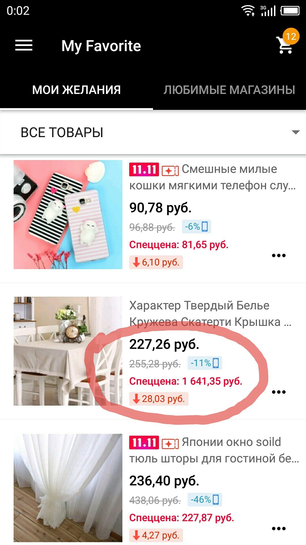Switch to the ЛЮБИМЫЕ МАГАЗИНЫ tab
306x545 pixels.
(229, 90)
